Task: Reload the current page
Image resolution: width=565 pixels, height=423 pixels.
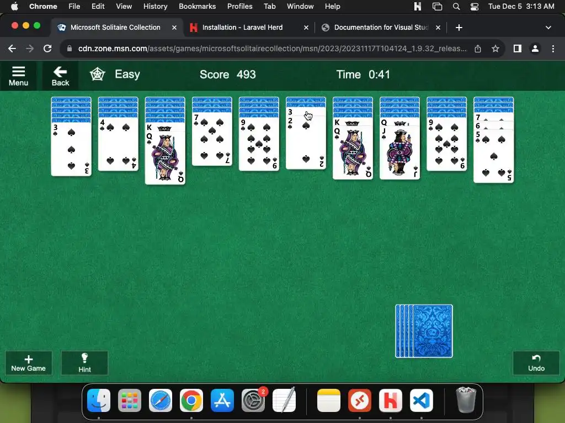Action: (47, 48)
